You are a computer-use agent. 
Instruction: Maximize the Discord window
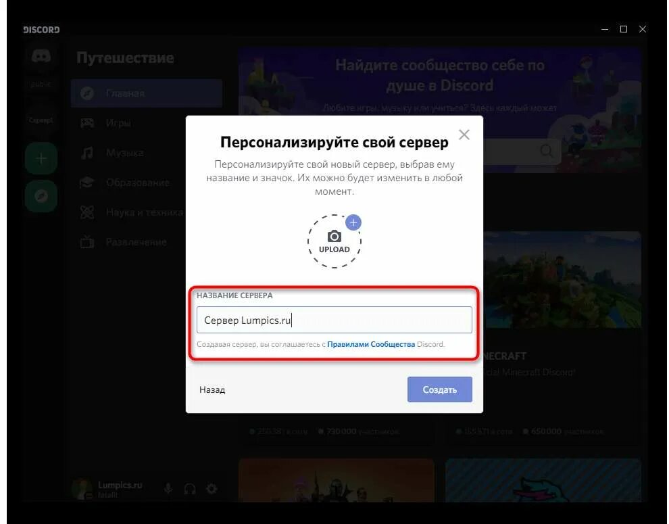tap(623, 29)
